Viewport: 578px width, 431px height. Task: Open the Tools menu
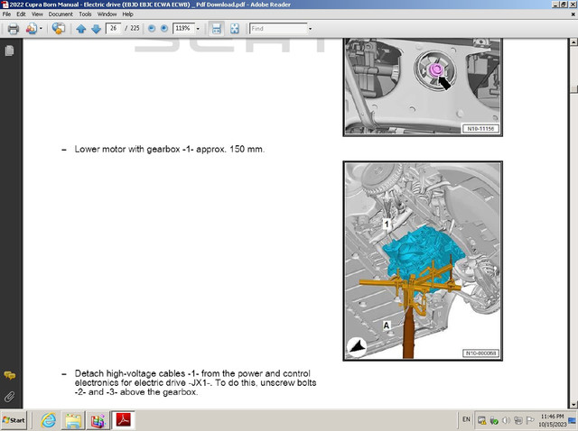tap(85, 14)
